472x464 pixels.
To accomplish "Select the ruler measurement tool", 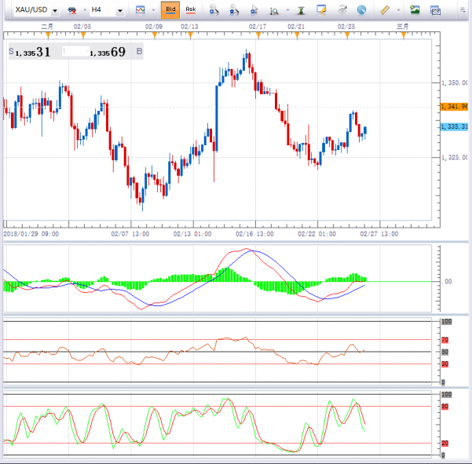I will click(384, 10).
